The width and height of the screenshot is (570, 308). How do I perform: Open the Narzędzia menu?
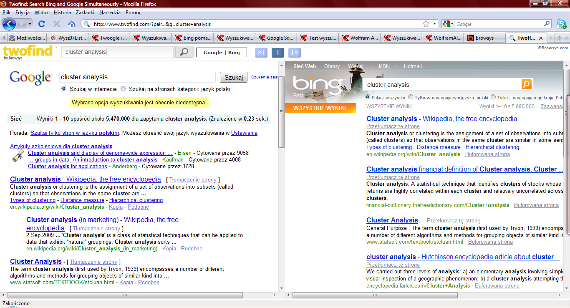(x=110, y=13)
